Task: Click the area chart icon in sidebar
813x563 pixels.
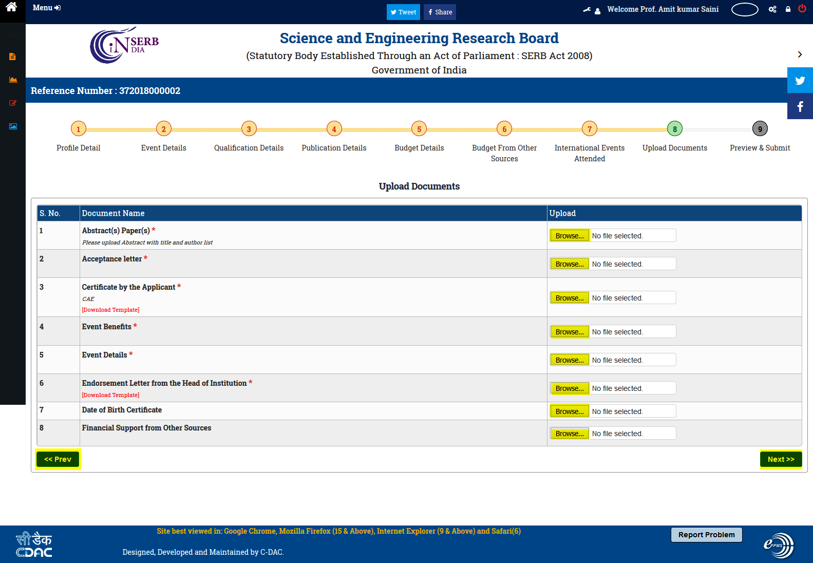Action: click(13, 80)
